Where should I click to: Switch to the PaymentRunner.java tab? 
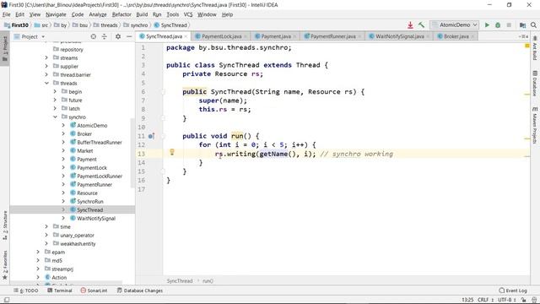(x=332, y=36)
